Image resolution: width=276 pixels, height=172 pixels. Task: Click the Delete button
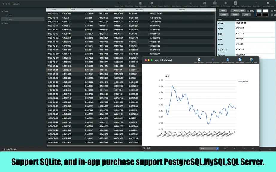[x=224, y=15]
